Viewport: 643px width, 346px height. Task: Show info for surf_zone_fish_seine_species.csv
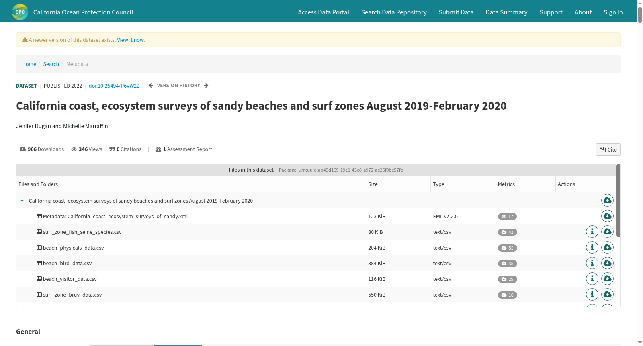click(592, 231)
